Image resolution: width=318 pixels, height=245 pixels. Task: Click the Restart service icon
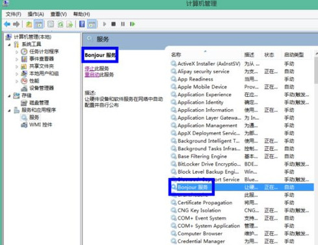[x=132, y=24]
